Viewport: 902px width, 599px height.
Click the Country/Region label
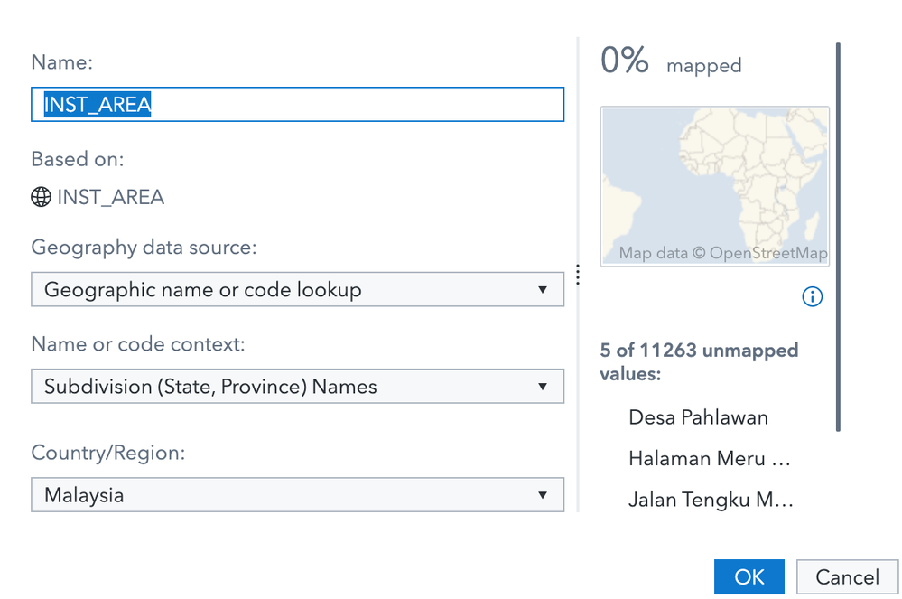point(107,453)
